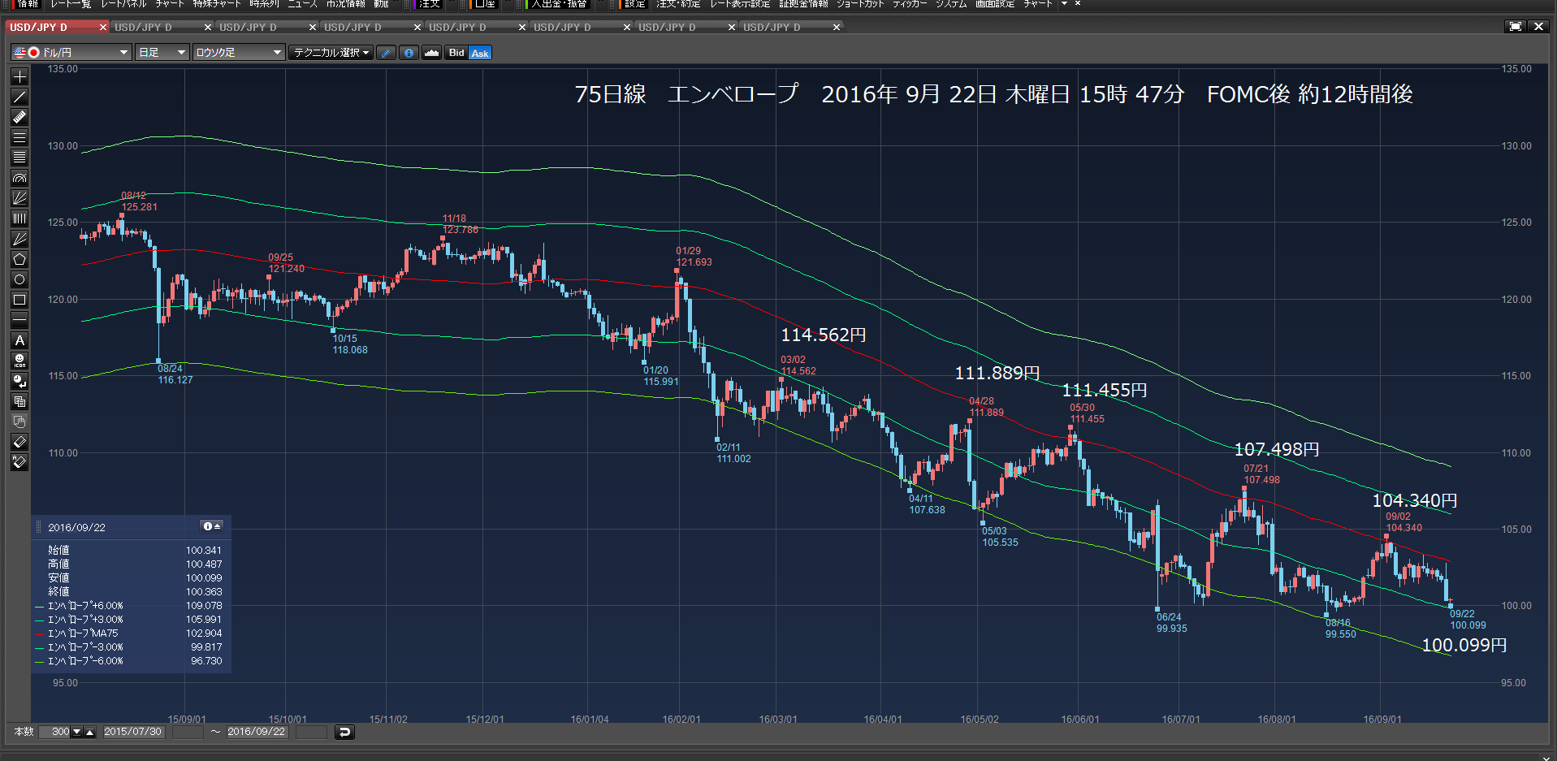Select the vertical time zone lines tool
1557x761 pixels.
coord(19,218)
